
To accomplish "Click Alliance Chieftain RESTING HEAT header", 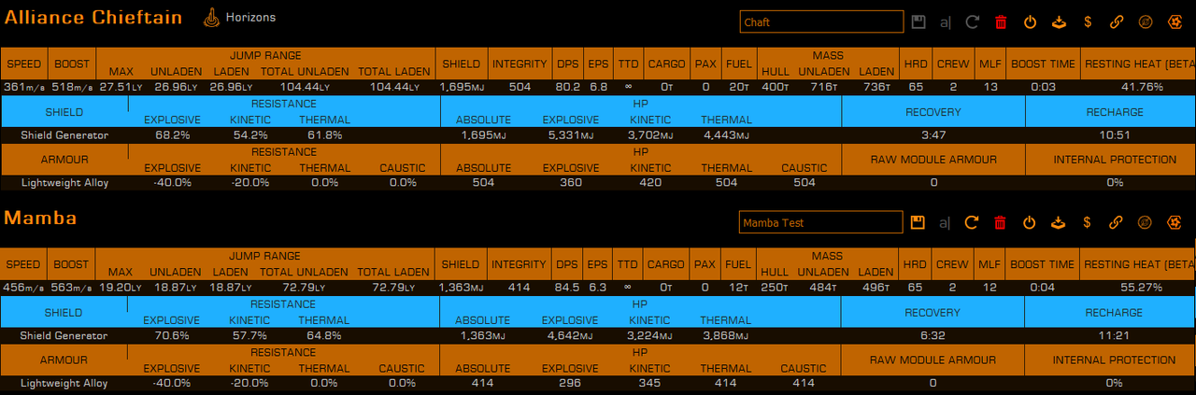I will tap(1140, 64).
